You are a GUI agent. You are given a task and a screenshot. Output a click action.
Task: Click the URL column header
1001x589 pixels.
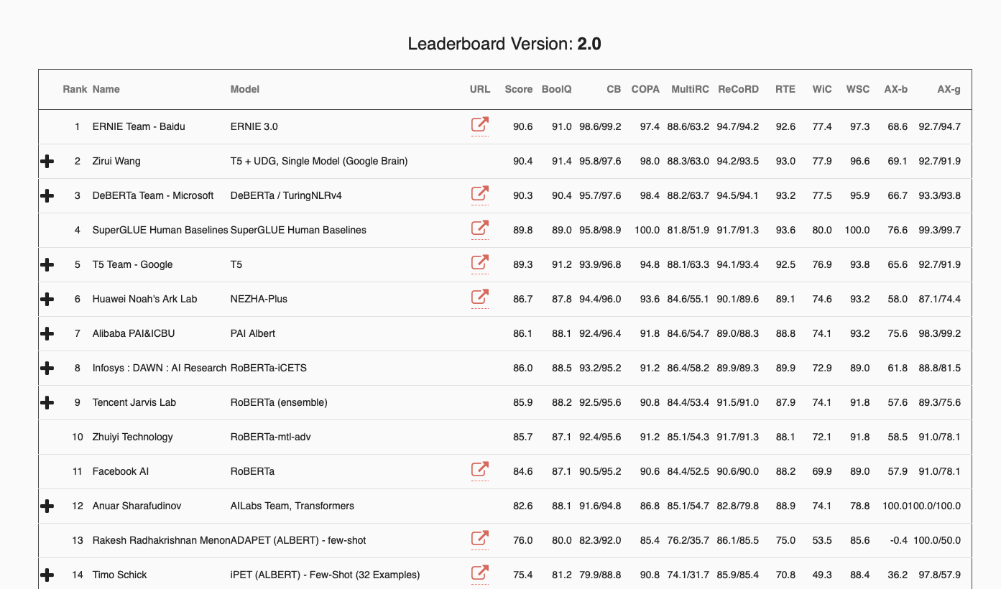(480, 90)
